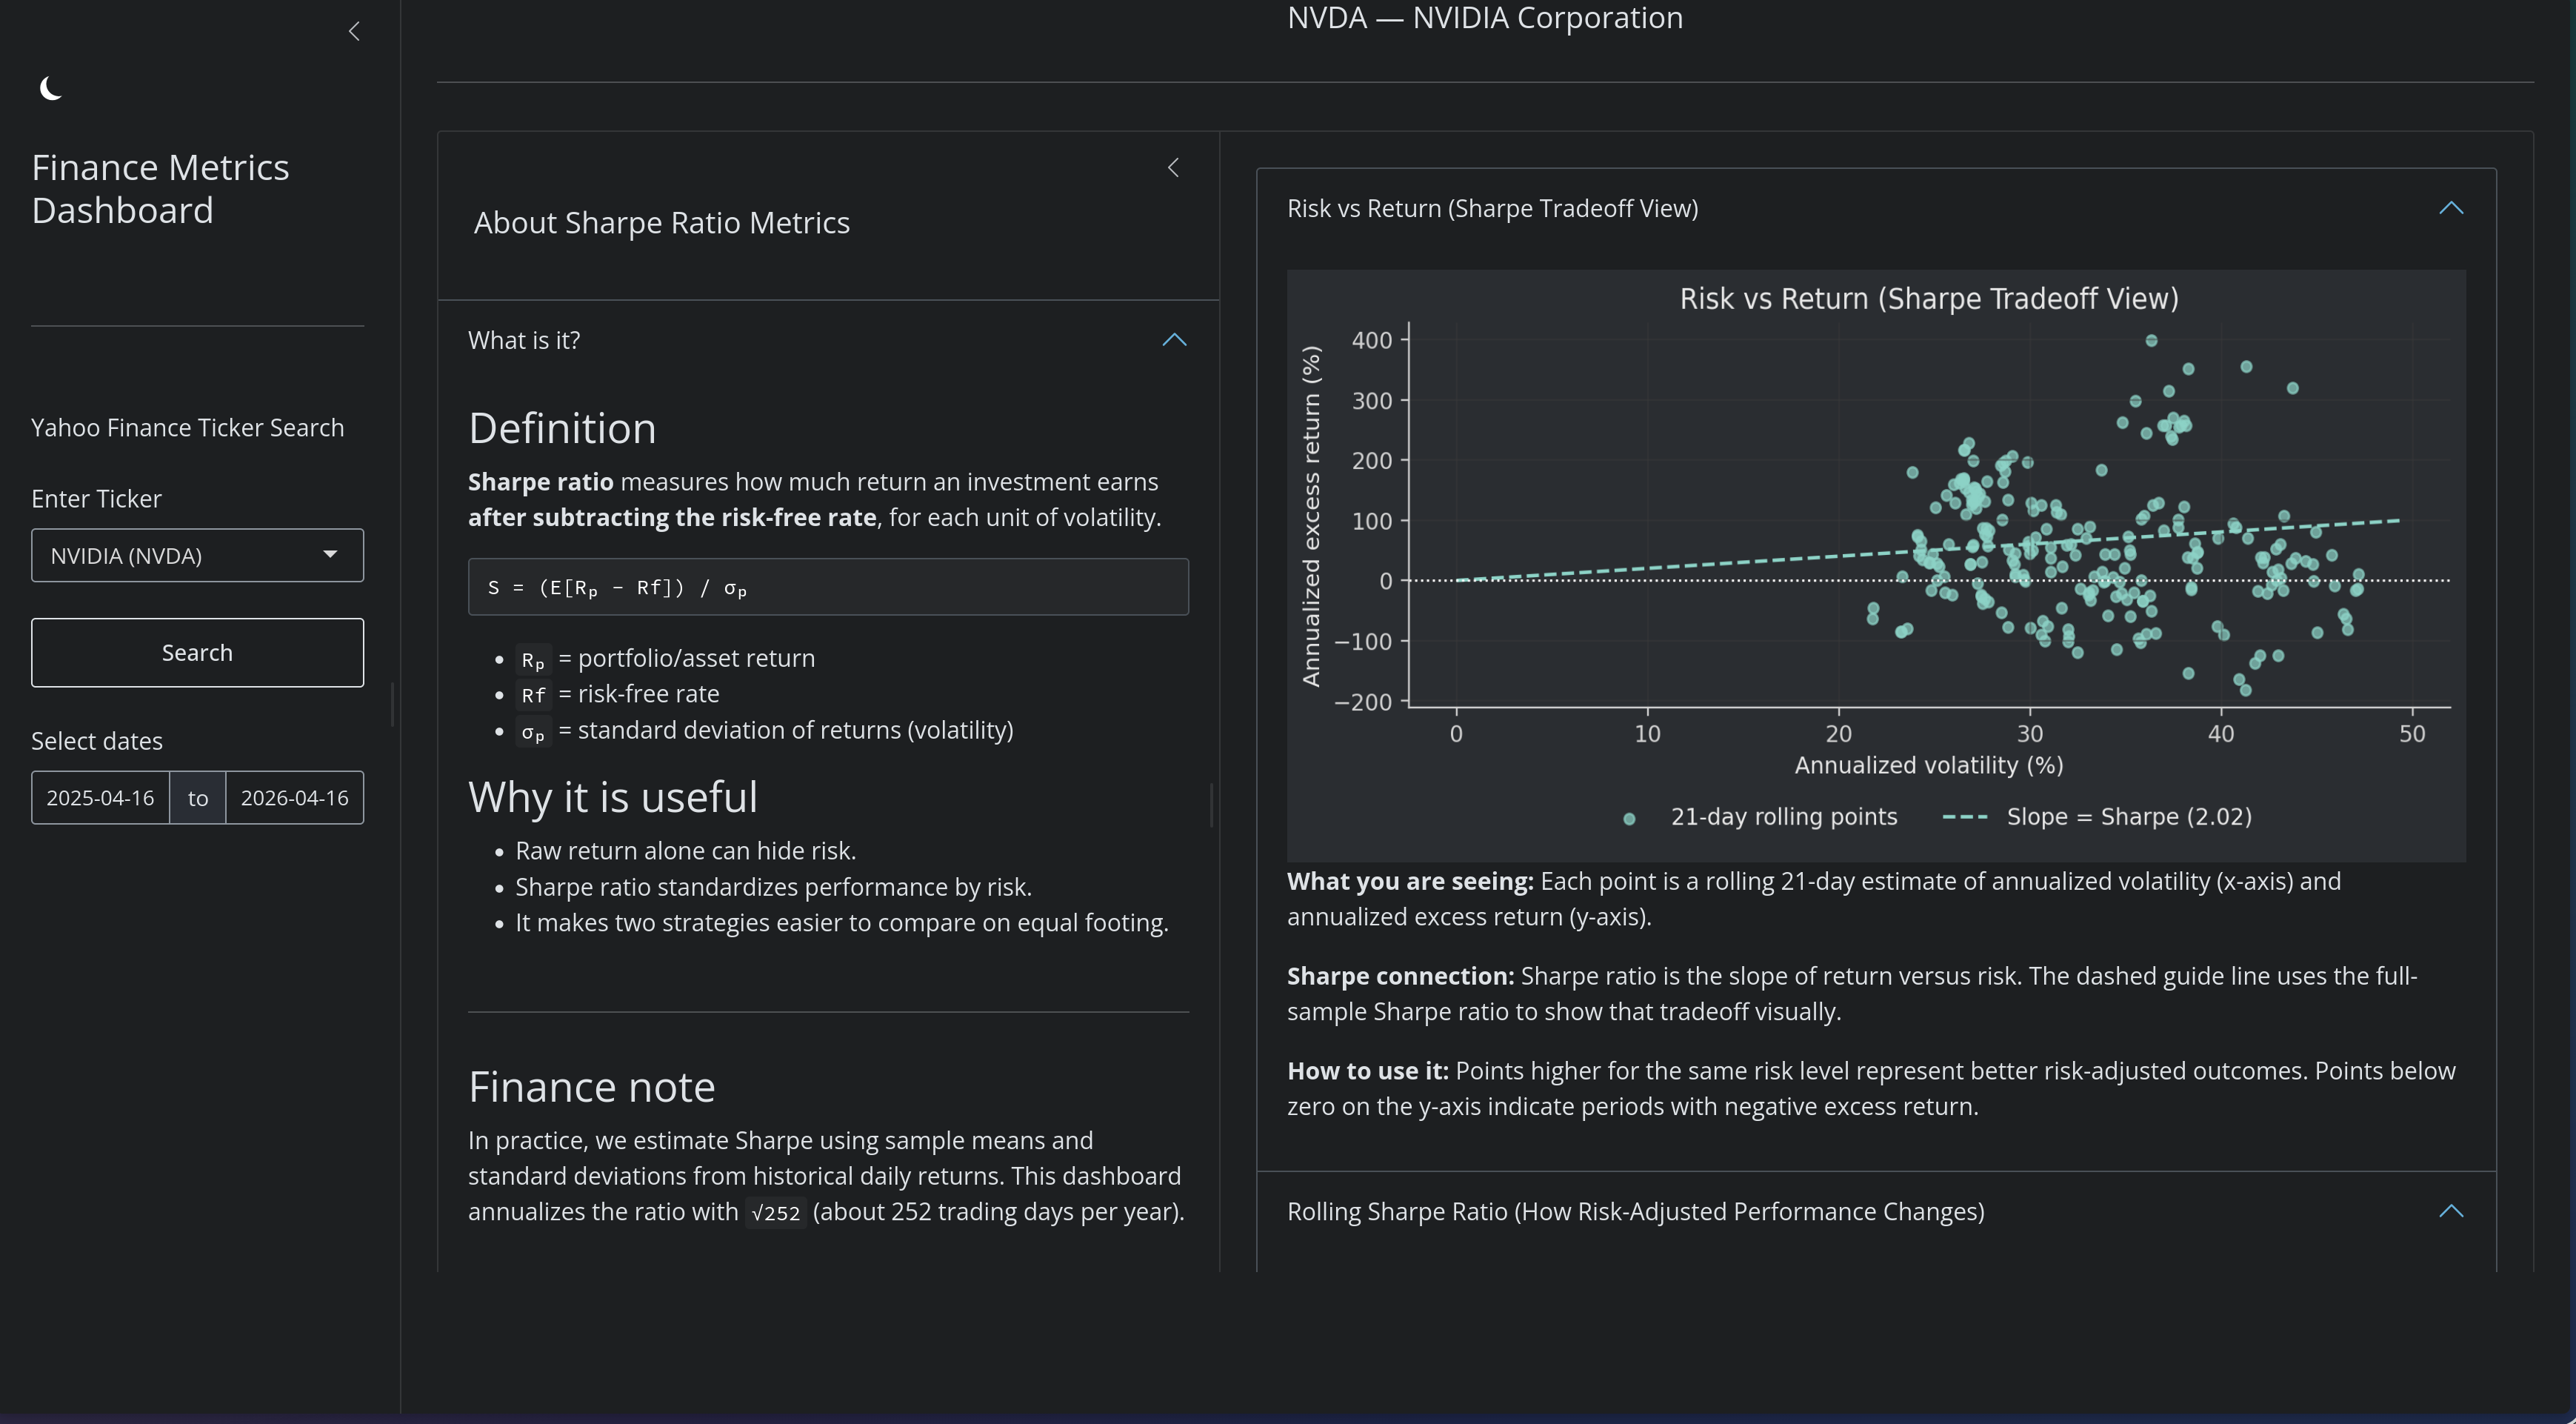
Task: Hide the 'Slope = Sharpe (2.02)' dashed line
Action: [2129, 817]
